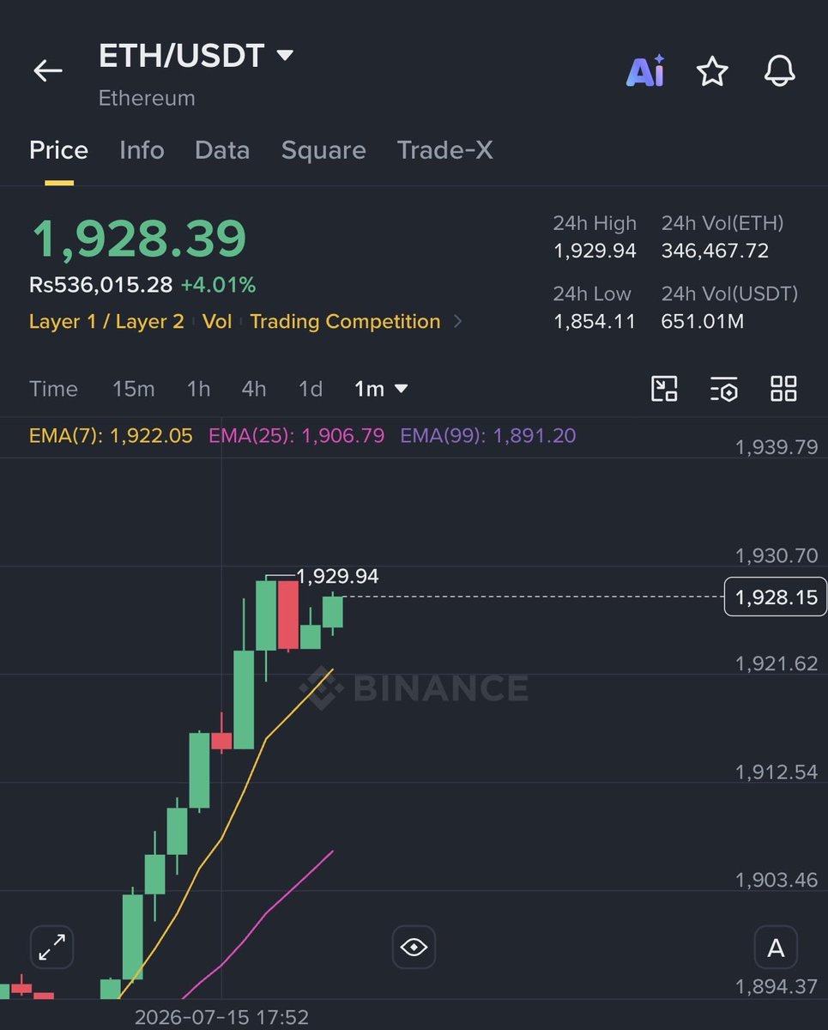Switch to the Data tab
This screenshot has height=1030, width=828.
click(222, 150)
